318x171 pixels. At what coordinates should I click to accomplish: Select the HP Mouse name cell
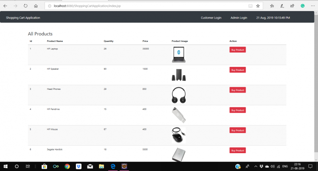52,129
